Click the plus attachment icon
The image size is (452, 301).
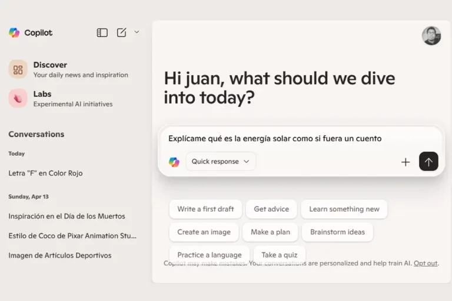pyautogui.click(x=406, y=162)
